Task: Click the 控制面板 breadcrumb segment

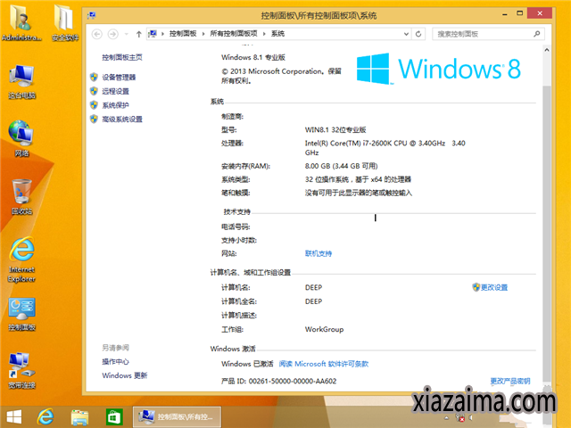Action: [x=183, y=34]
